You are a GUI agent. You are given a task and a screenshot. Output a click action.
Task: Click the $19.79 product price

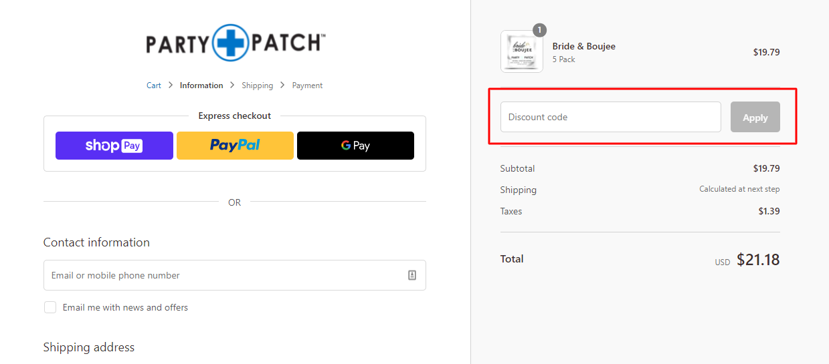pos(767,52)
